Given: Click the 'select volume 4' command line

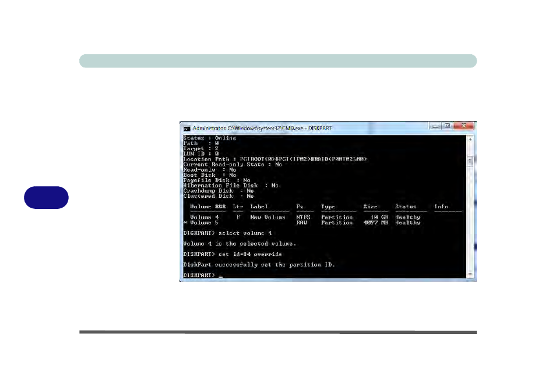Looking at the screenshot, I should point(227,233).
